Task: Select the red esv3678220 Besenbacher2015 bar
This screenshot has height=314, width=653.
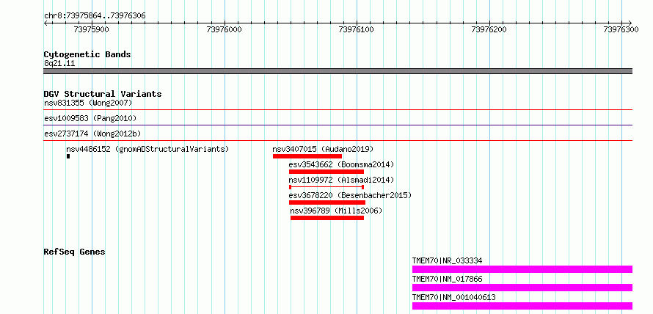Action: click(327, 202)
